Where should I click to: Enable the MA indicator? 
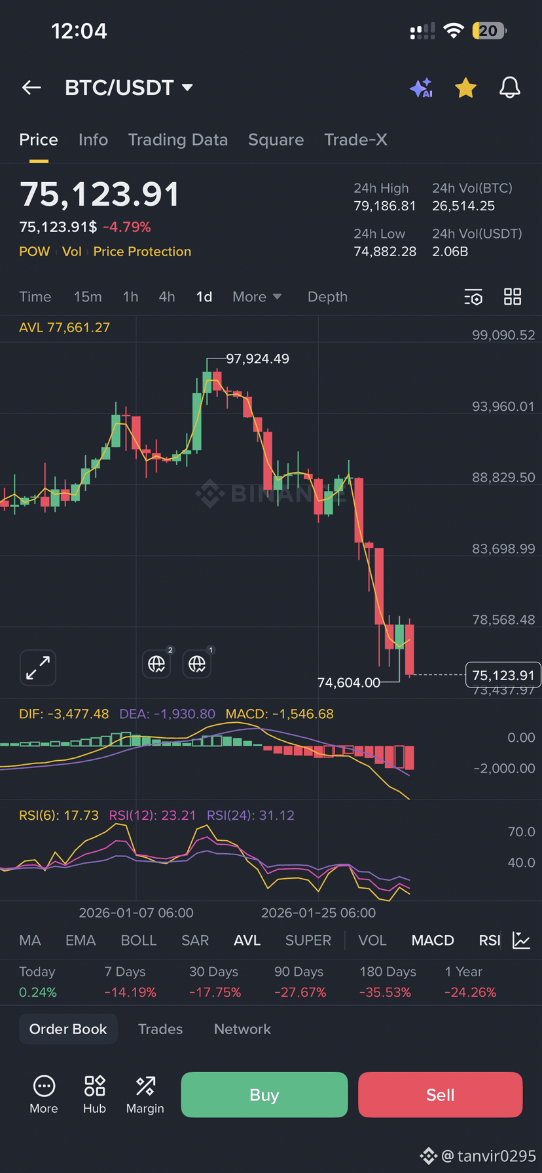(30, 940)
